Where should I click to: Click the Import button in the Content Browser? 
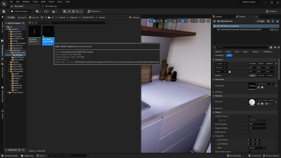coord(22,18)
